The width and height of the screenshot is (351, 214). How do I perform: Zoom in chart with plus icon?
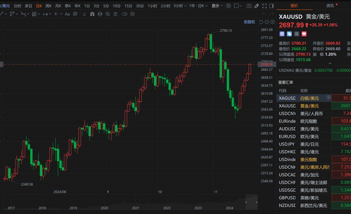[x=273, y=22]
